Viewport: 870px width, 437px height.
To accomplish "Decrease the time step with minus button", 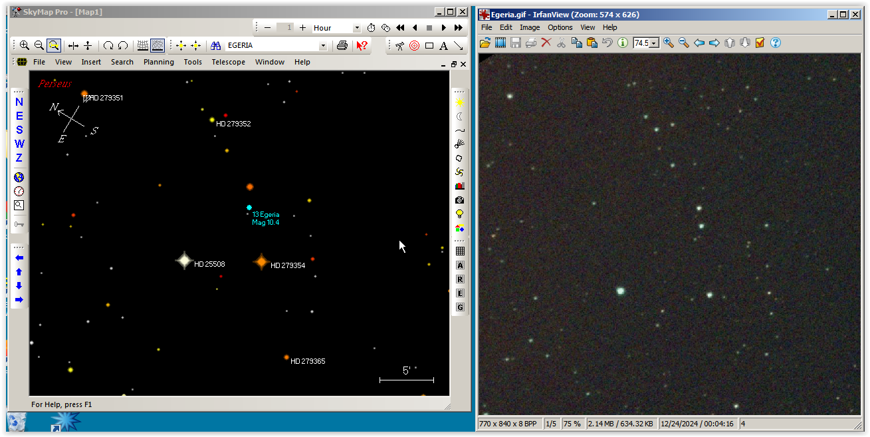I will [267, 27].
